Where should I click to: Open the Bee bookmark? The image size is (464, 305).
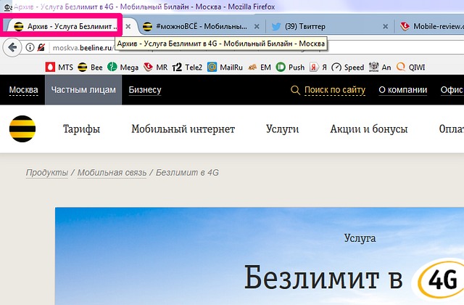click(x=90, y=68)
